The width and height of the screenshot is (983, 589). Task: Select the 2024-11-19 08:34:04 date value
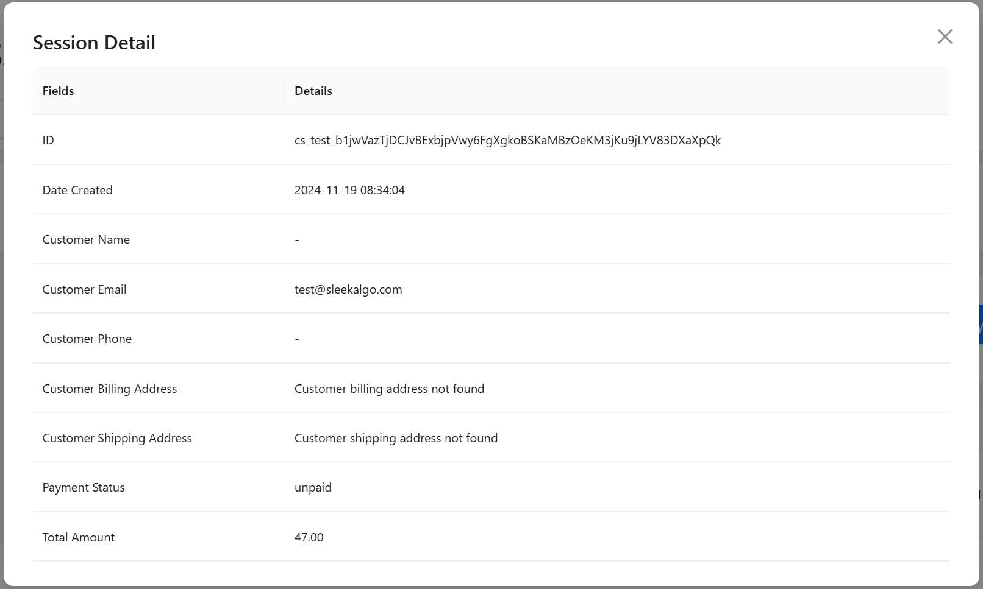coord(349,190)
